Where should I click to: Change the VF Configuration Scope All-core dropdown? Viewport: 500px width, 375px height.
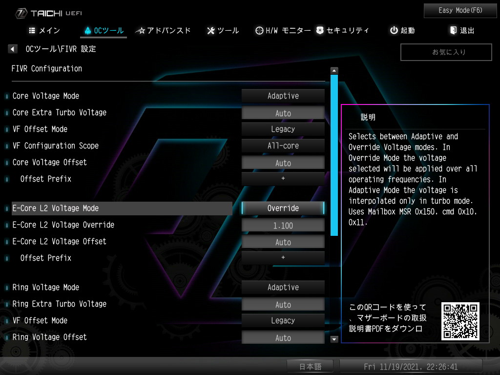[x=283, y=146]
